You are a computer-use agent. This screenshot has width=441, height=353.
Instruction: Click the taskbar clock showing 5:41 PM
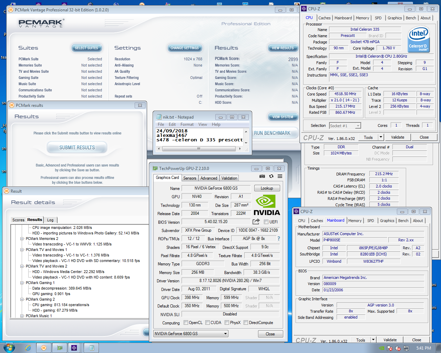click(423, 348)
